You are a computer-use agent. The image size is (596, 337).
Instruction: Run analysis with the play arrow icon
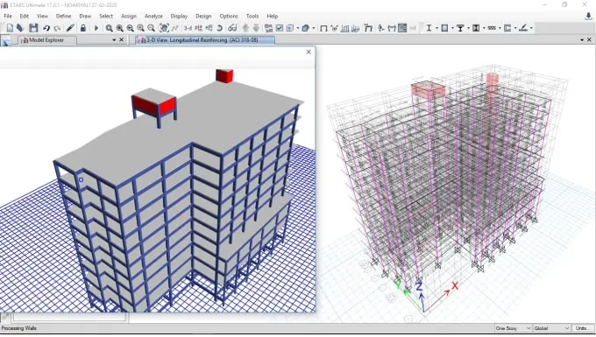click(96, 28)
